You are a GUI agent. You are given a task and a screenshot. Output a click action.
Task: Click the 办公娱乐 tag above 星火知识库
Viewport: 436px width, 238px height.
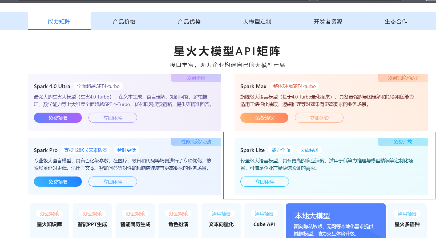tap(49, 214)
